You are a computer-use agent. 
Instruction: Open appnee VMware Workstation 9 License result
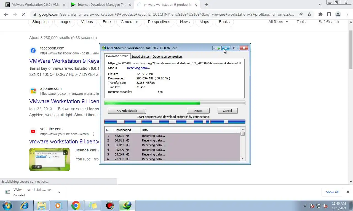(x=64, y=101)
